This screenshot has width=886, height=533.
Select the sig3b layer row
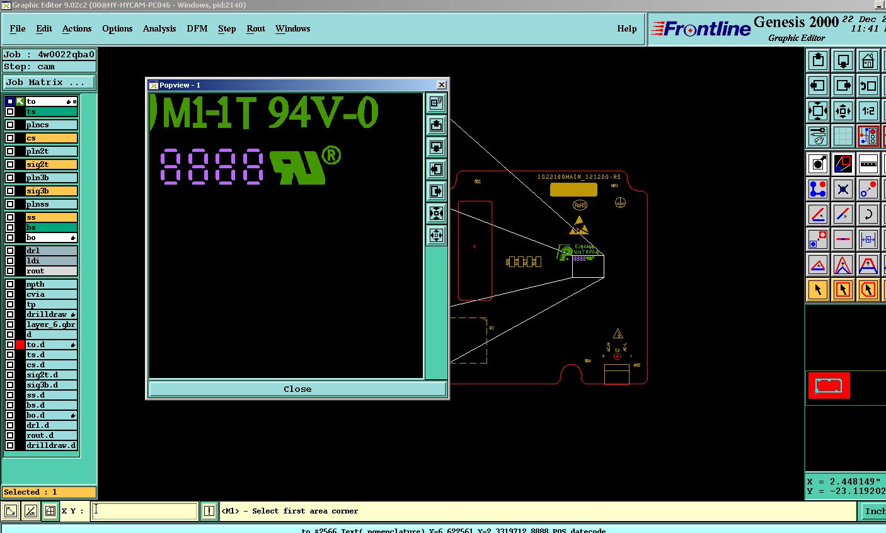coord(52,191)
